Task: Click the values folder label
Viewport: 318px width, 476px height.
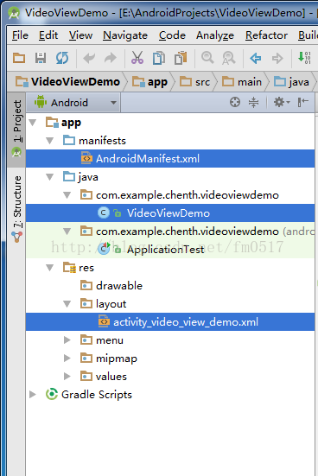Action: coord(111,377)
